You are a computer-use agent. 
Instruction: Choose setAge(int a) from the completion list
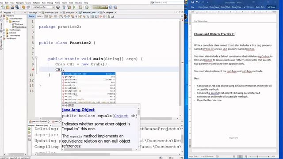tap(88, 91)
